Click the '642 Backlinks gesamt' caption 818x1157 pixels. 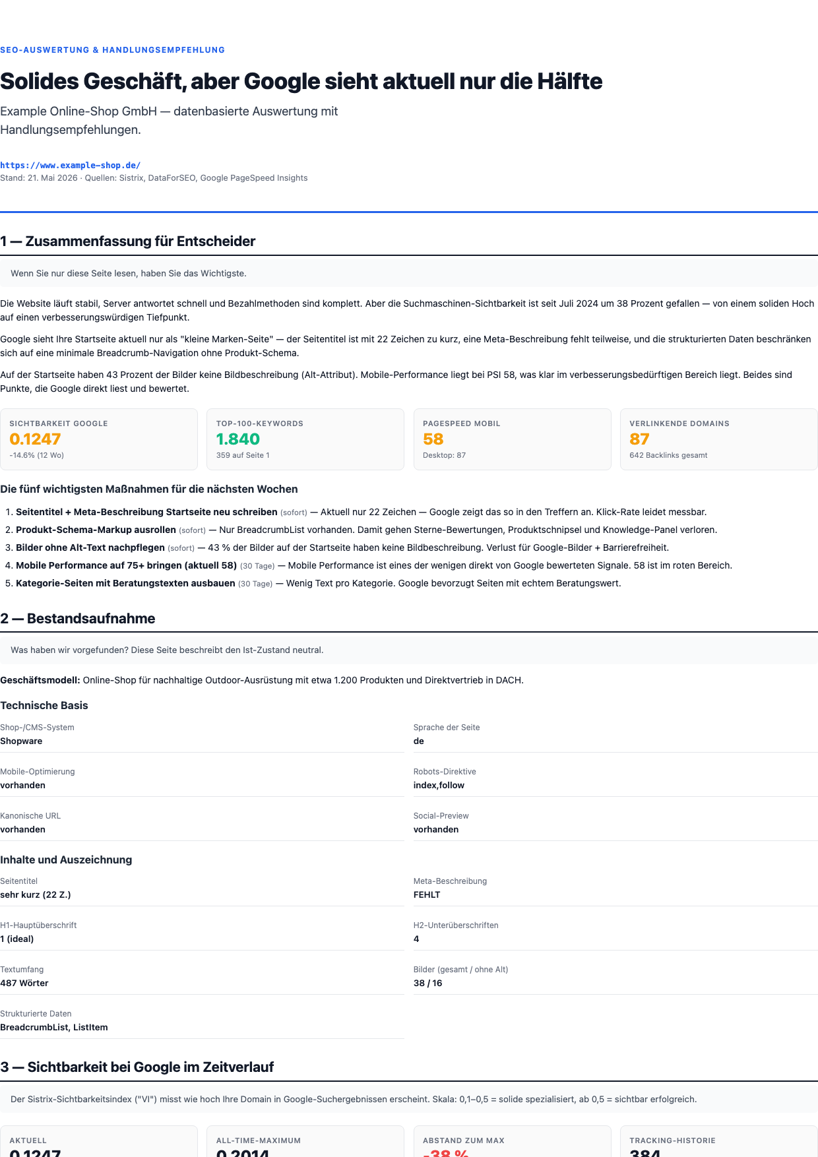click(668, 455)
